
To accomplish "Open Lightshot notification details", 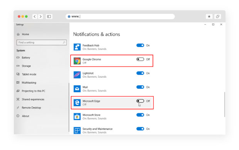I will (x=112, y=75).
